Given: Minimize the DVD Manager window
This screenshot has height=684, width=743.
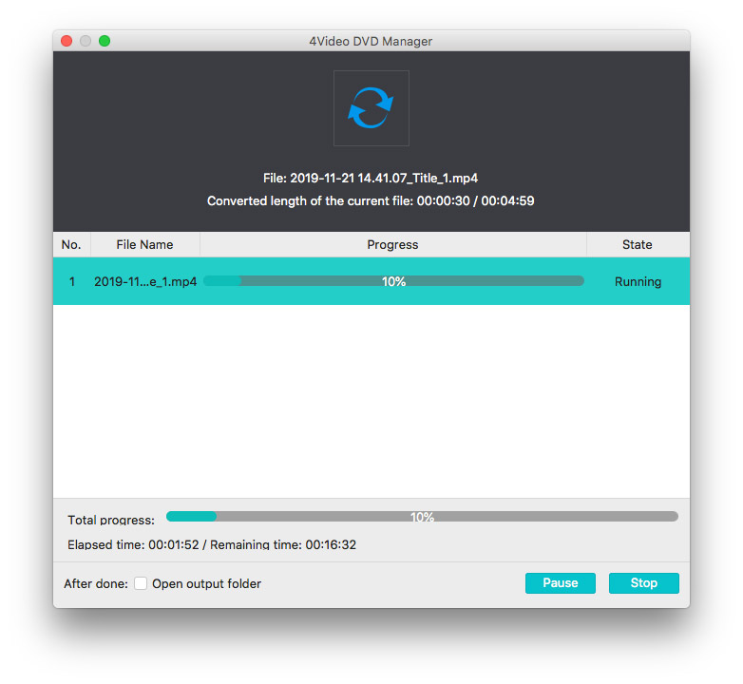Looking at the screenshot, I should pos(86,41).
